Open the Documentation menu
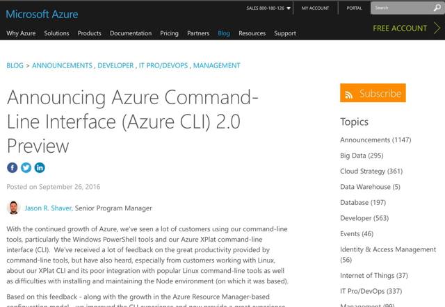The width and height of the screenshot is (445, 307). point(130,33)
